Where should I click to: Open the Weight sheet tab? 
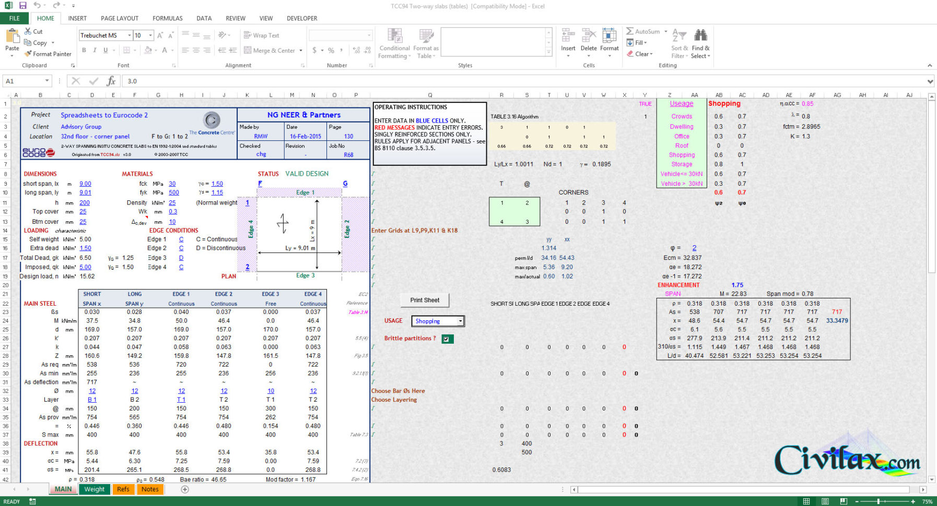pyautogui.click(x=94, y=489)
